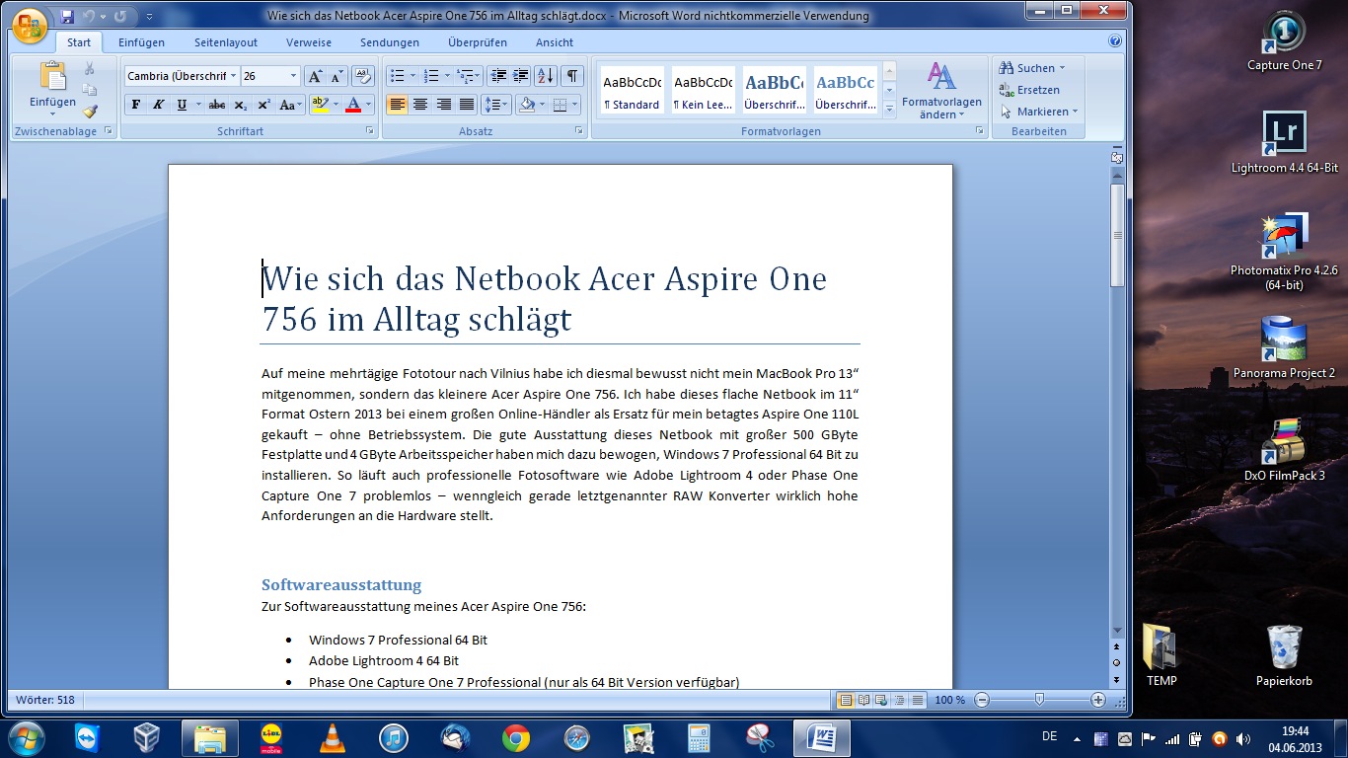Click the zoom slider handle
This screenshot has width=1348, height=758.
click(1039, 700)
